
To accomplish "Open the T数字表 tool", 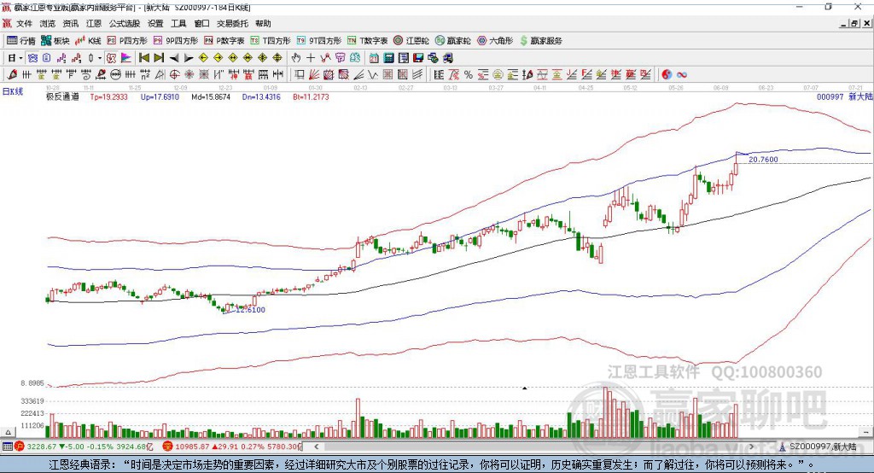I will coord(367,41).
